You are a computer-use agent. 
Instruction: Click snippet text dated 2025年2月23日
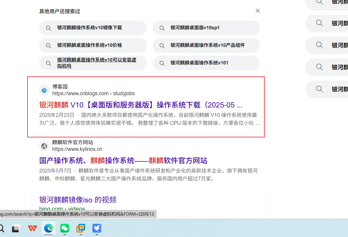click(x=150, y=119)
